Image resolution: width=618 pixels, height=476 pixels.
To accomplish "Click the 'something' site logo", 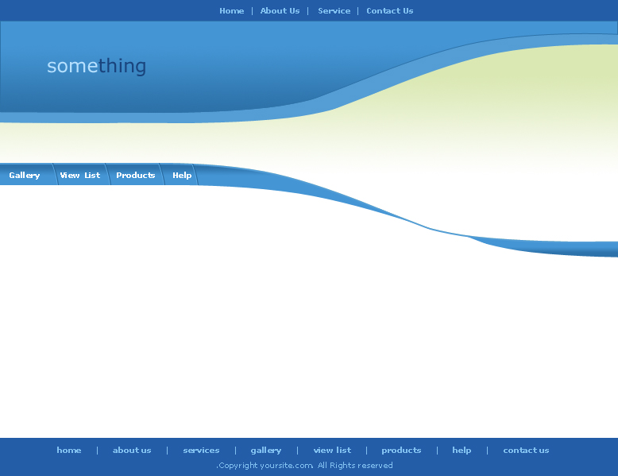I will (x=96, y=66).
